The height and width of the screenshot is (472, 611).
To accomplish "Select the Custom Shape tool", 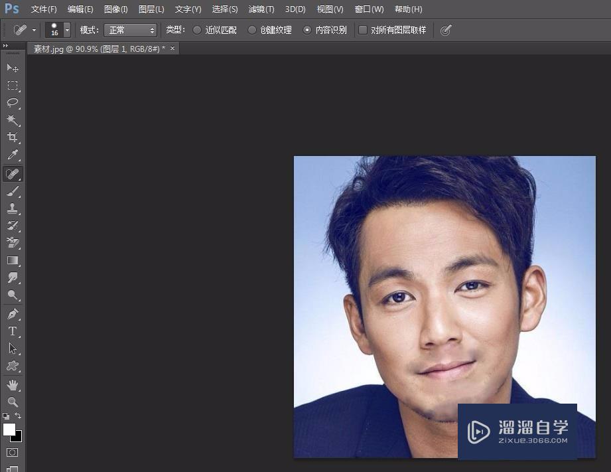I will click(13, 366).
